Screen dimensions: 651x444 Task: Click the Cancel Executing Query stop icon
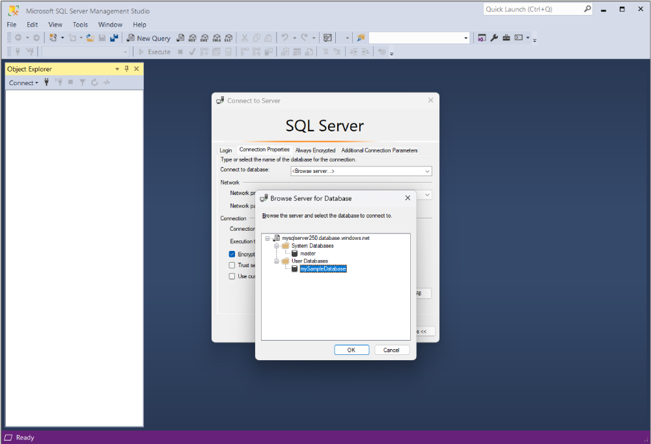pos(180,52)
